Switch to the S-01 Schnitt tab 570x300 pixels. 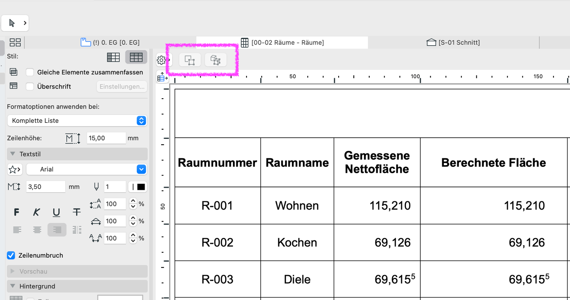click(453, 42)
